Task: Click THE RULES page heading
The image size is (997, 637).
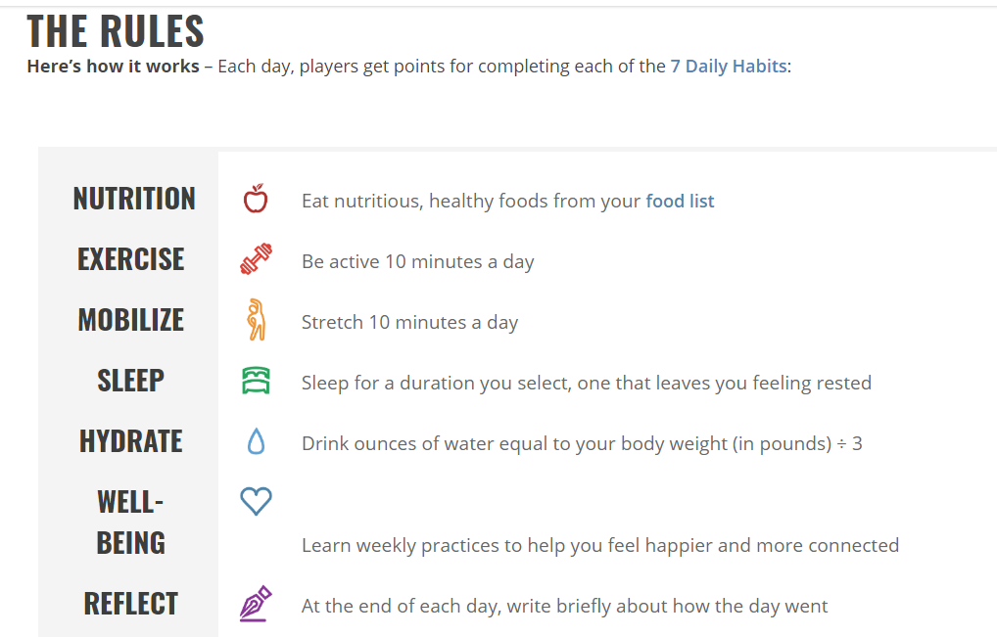Action: pos(116,31)
